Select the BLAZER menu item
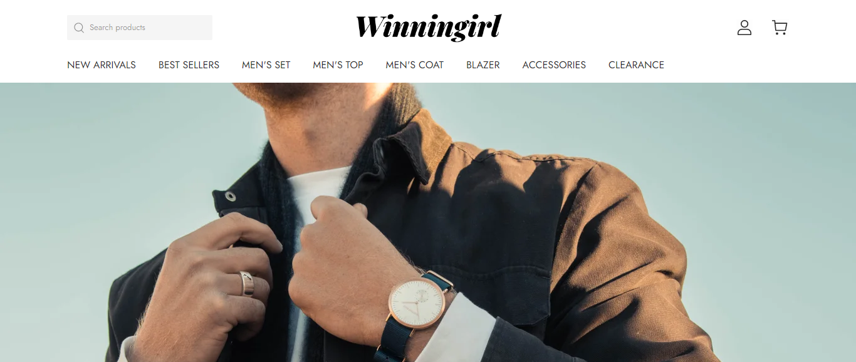Image resolution: width=856 pixels, height=362 pixels. [x=483, y=65]
